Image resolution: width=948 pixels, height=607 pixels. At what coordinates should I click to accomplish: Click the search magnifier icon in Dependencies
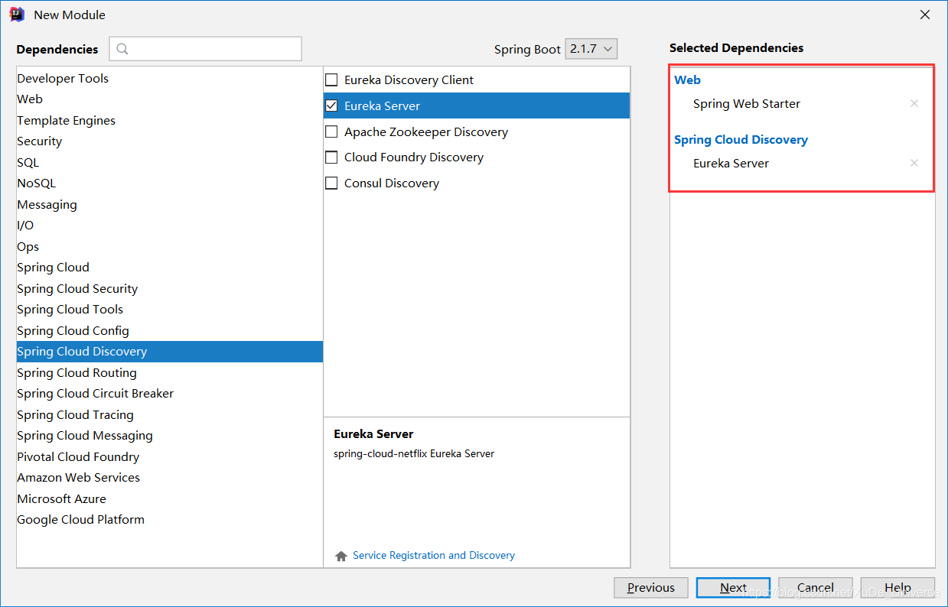click(x=122, y=49)
